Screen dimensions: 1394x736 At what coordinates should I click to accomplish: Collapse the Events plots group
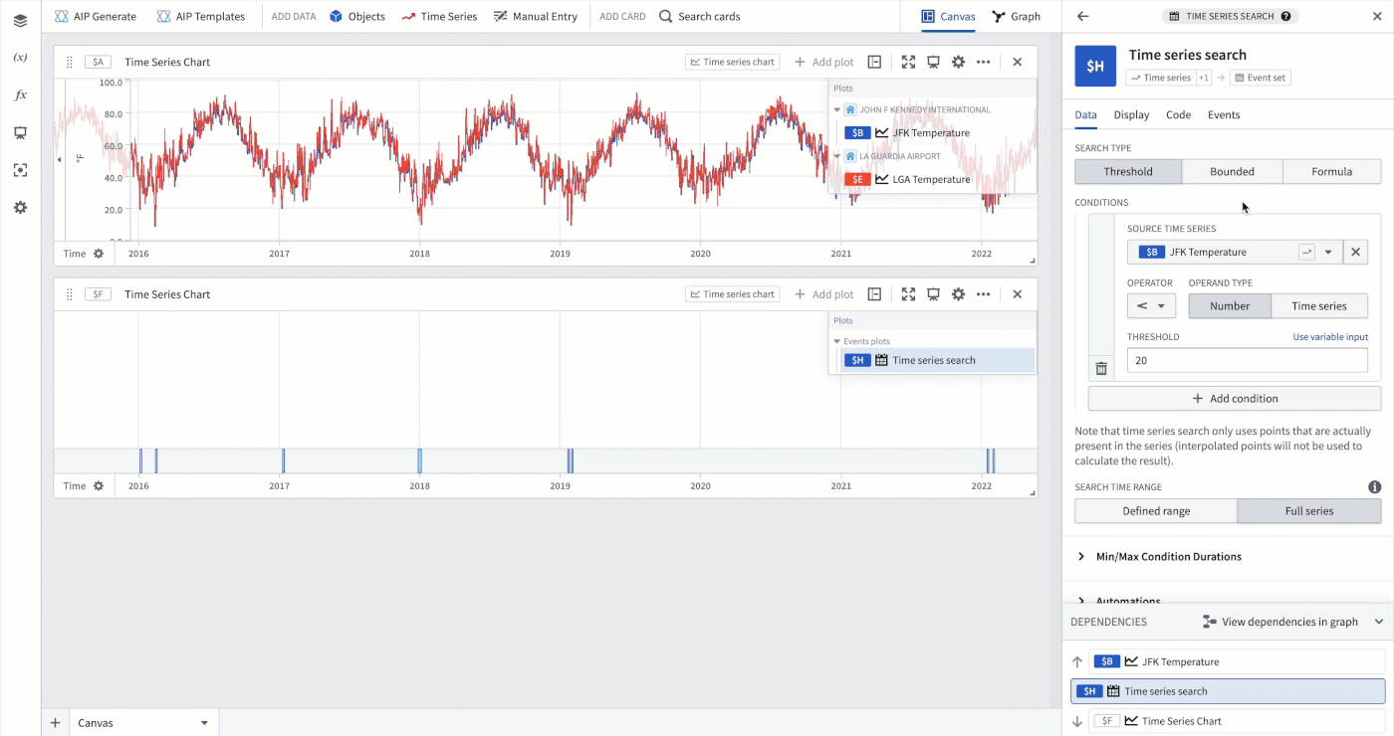pos(837,341)
